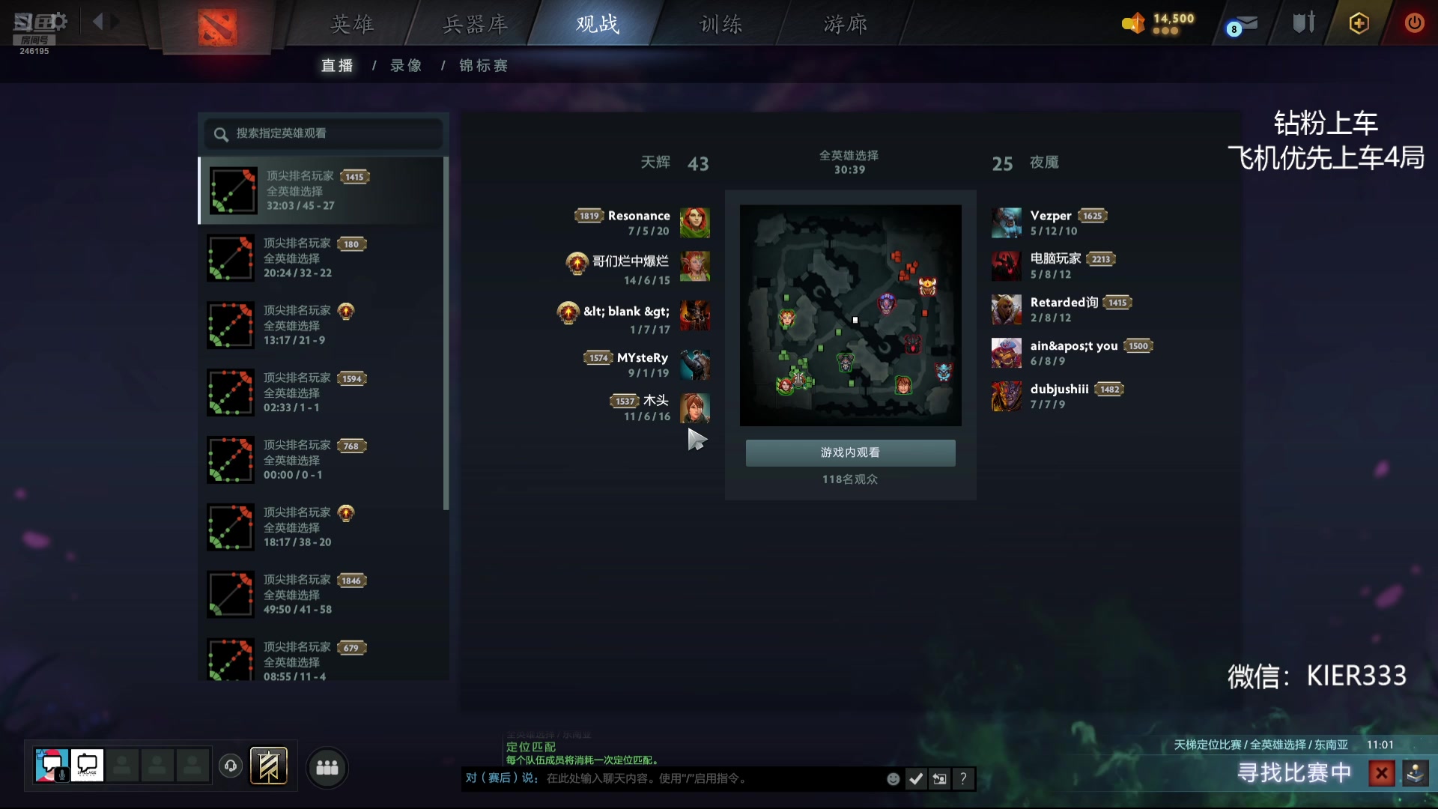Click the live games list scrollbar
The height and width of the screenshot is (809, 1438).
tap(446, 333)
